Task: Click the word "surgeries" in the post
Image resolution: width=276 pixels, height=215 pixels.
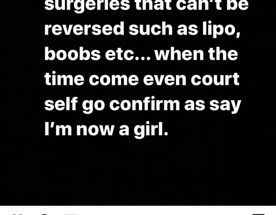Action: [87, 5]
